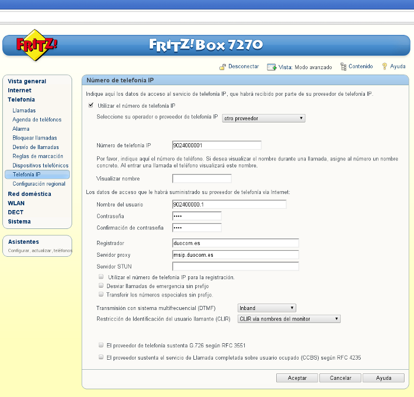Screen dimensions: 414x397
Task: Click the Nombre del usuario field
Action: click(229, 205)
